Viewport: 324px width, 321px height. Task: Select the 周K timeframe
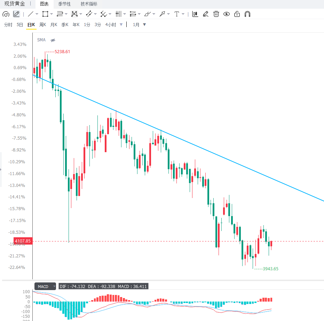click(x=42, y=25)
